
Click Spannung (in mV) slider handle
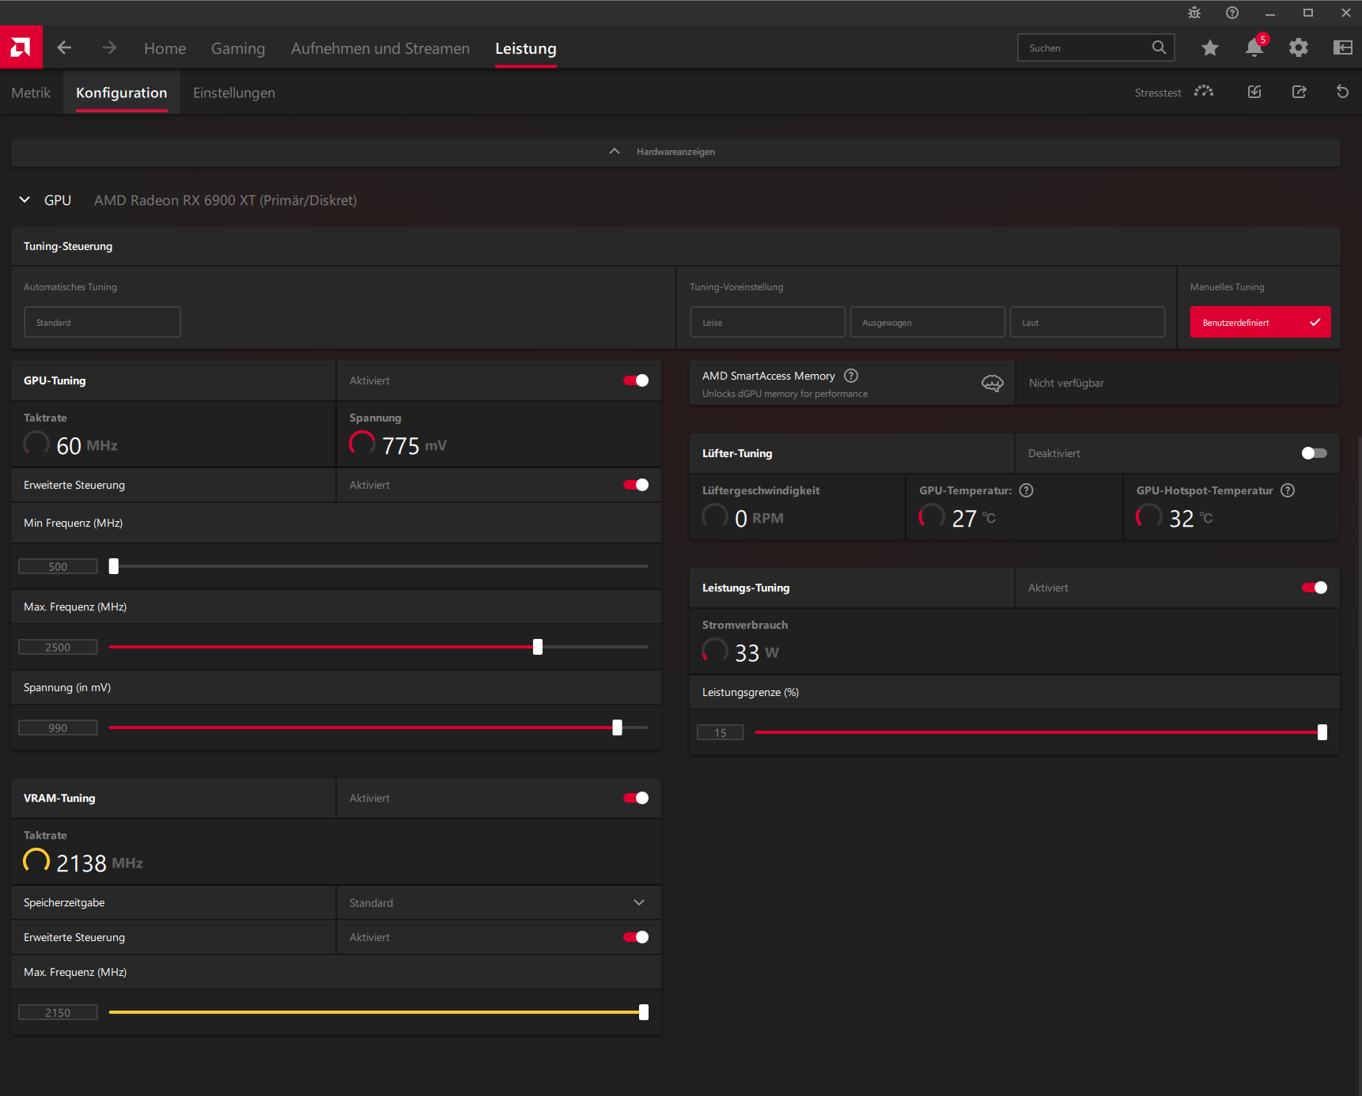(618, 728)
